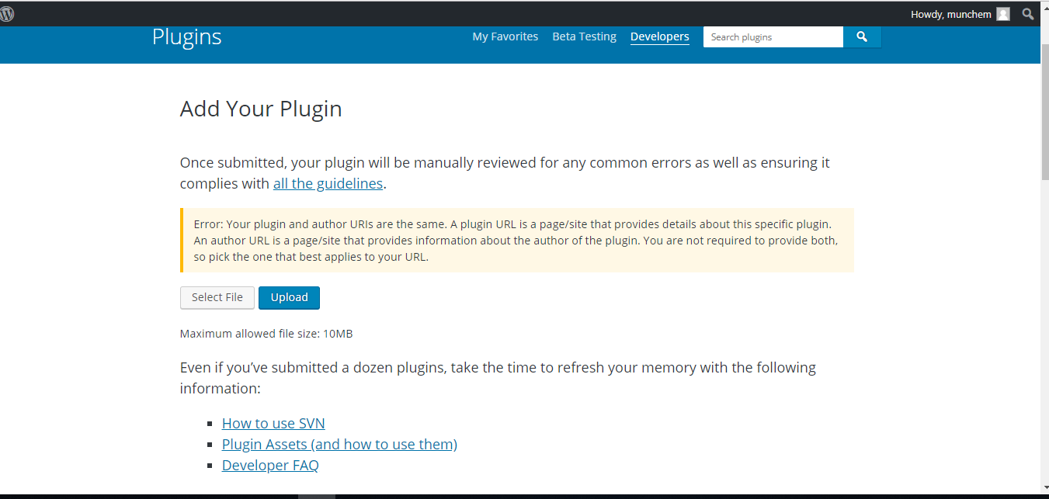Viewport: 1049px width, 499px height.
Task: Open the How to use SVN link
Action: [273, 423]
